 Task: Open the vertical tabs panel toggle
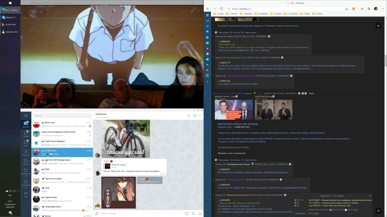207,15
